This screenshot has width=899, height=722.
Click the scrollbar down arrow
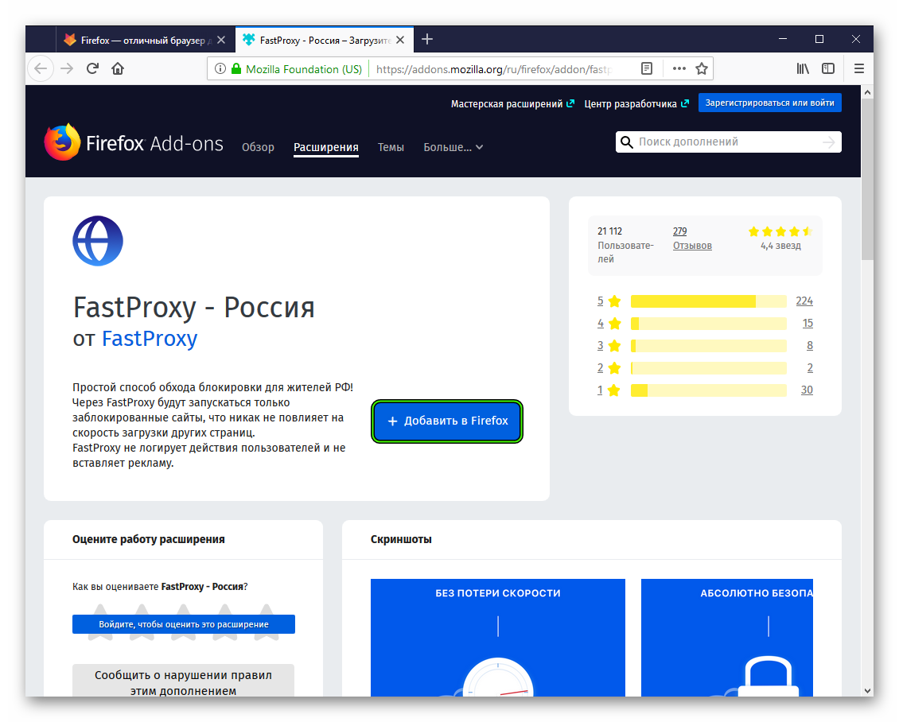pyautogui.click(x=867, y=690)
